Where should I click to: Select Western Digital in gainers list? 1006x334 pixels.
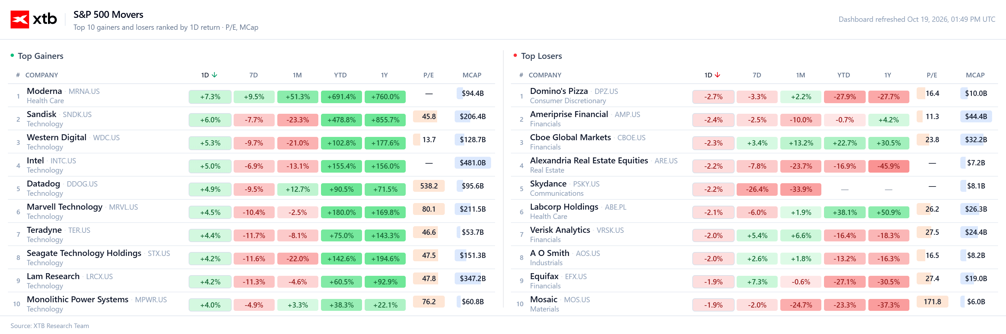57,137
